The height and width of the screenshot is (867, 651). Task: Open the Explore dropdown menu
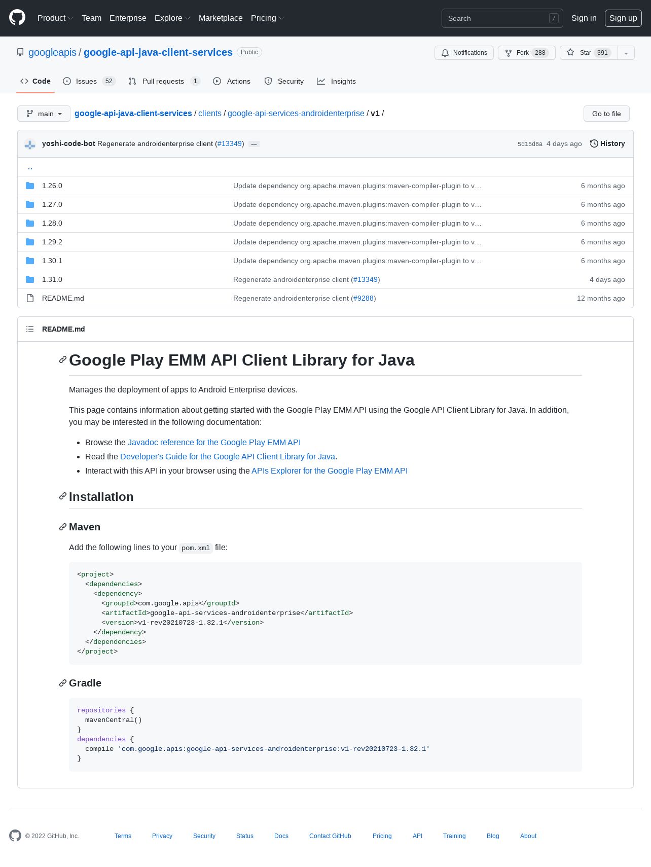172,18
